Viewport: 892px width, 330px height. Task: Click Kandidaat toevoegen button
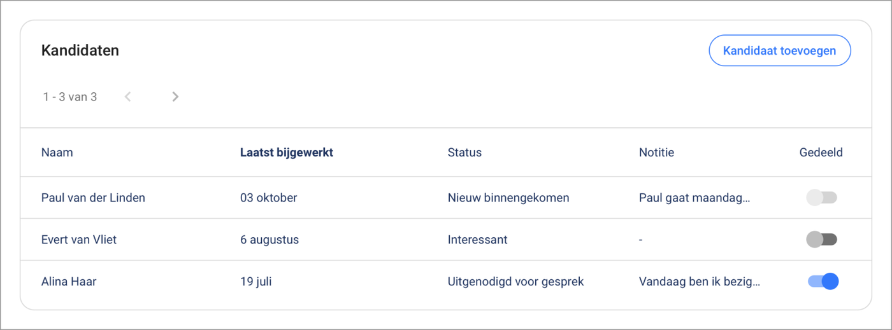[x=779, y=51]
